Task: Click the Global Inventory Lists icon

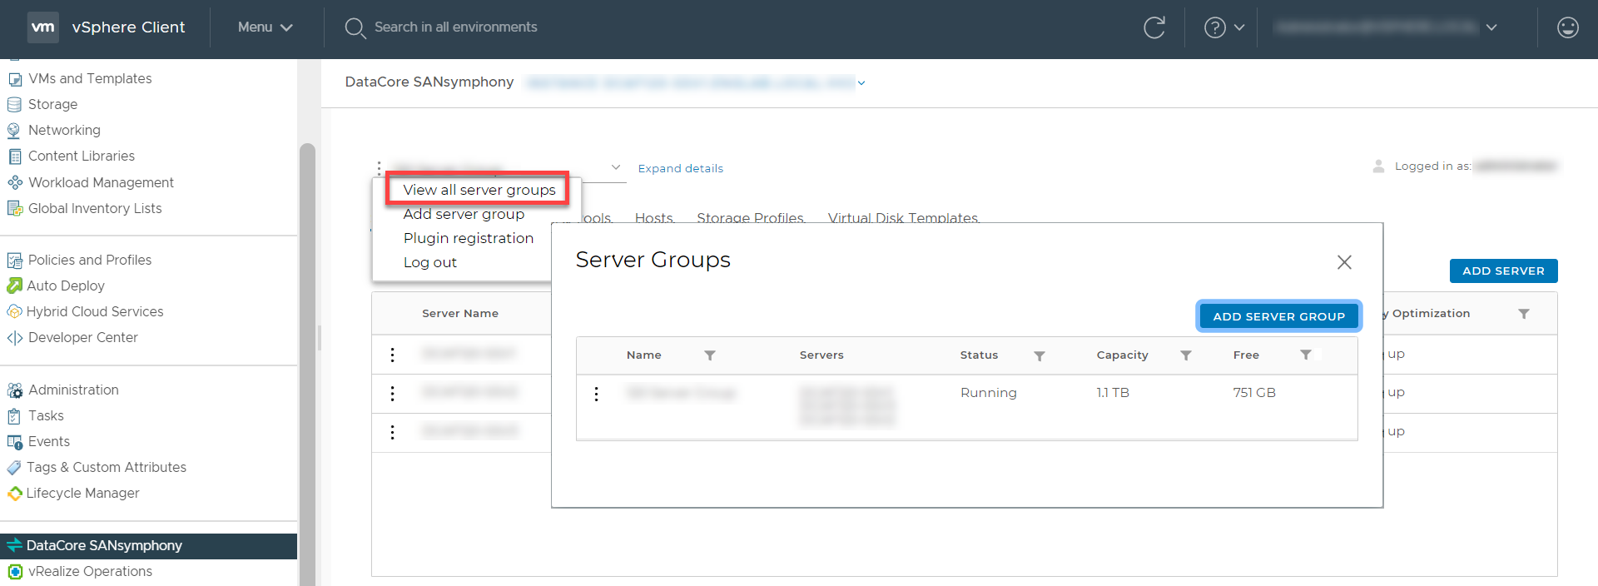Action: coord(15,208)
